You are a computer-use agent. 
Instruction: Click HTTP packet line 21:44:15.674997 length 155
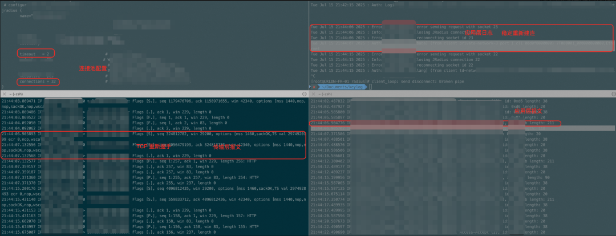(129, 227)
